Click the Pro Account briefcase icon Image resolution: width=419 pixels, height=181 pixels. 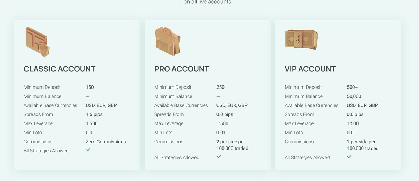(167, 42)
